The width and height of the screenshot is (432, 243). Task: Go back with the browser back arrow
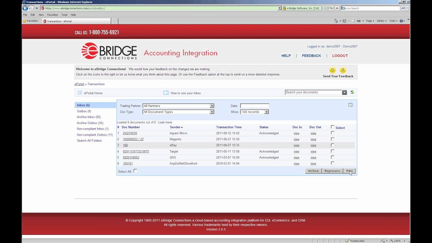coord(25,8)
